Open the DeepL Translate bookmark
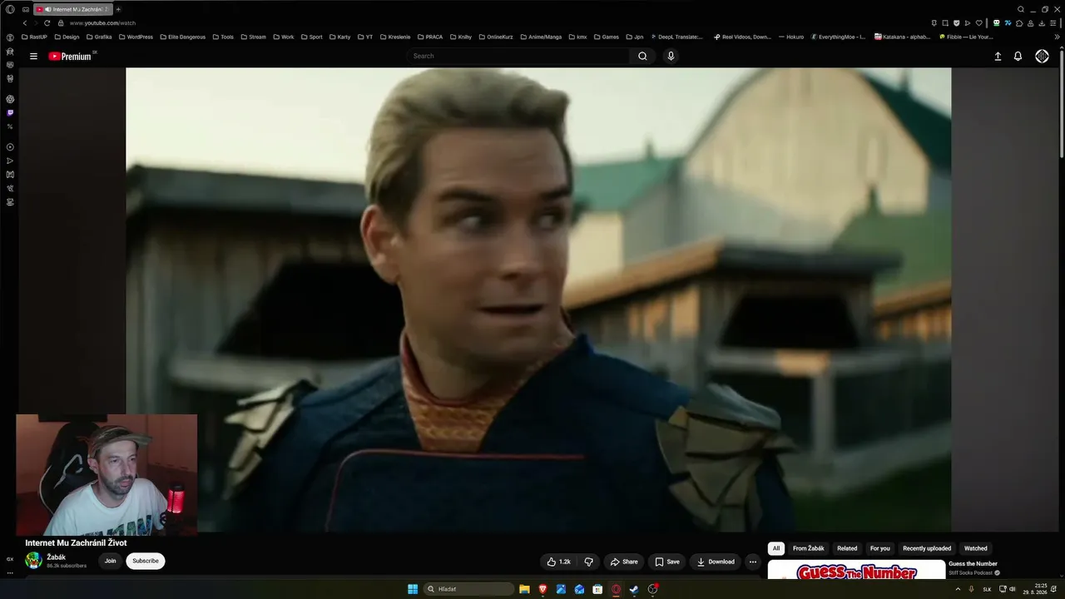Viewport: 1065px width, 599px height. pyautogui.click(x=676, y=37)
